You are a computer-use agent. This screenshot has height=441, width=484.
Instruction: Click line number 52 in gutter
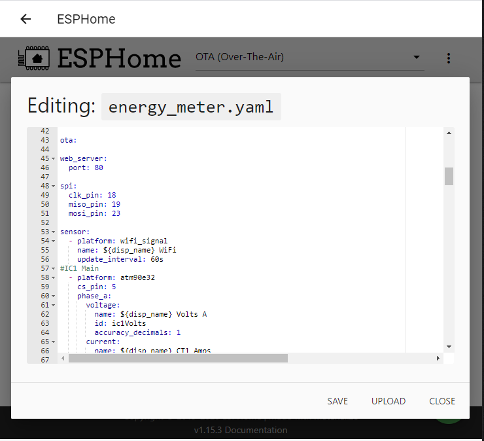coord(45,222)
